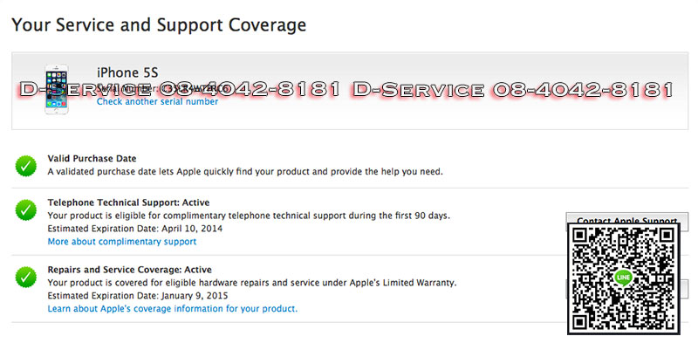Follow the 'More about complimentary support' link

click(121, 241)
